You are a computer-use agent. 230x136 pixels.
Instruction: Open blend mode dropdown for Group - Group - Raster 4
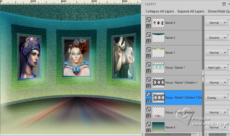216,113
